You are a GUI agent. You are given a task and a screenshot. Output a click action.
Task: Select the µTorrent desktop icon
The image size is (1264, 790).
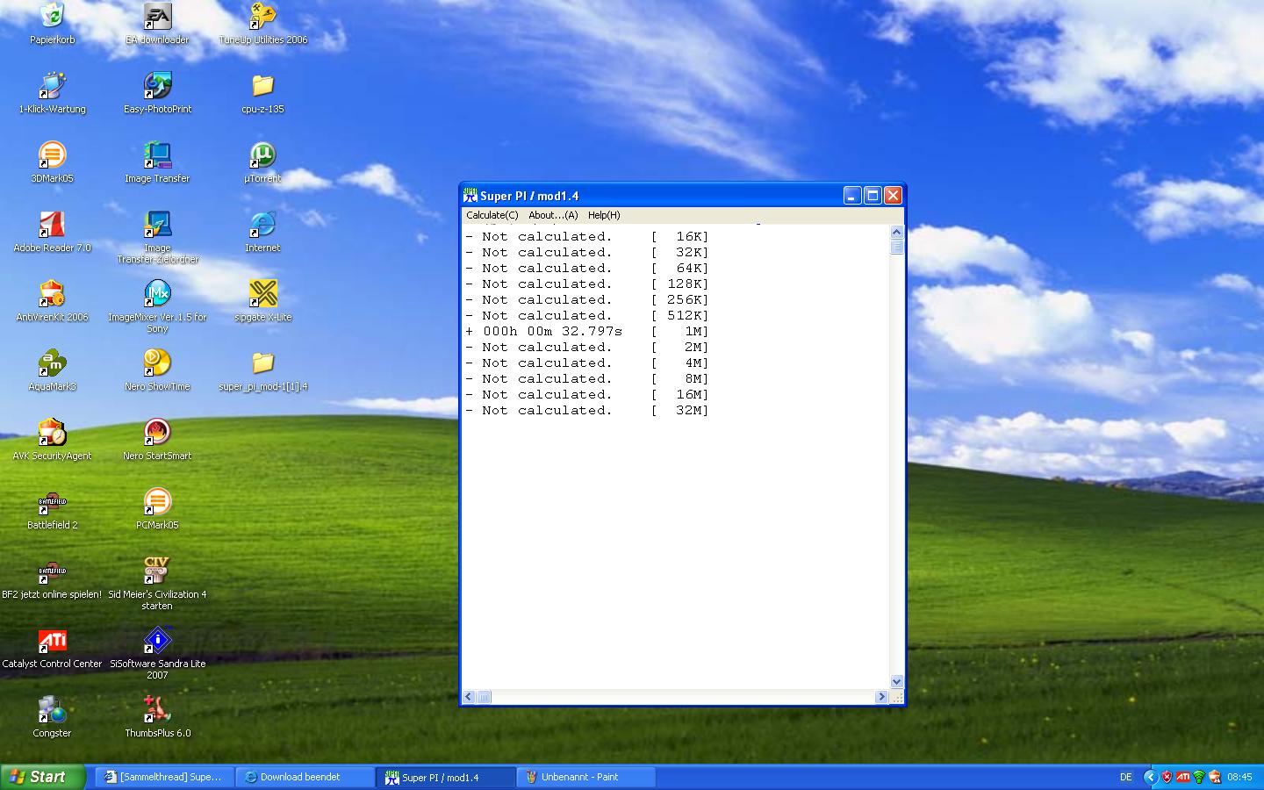tap(262, 154)
